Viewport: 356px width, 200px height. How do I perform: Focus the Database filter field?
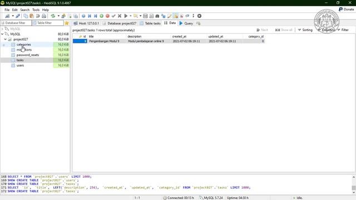pos(16,23)
